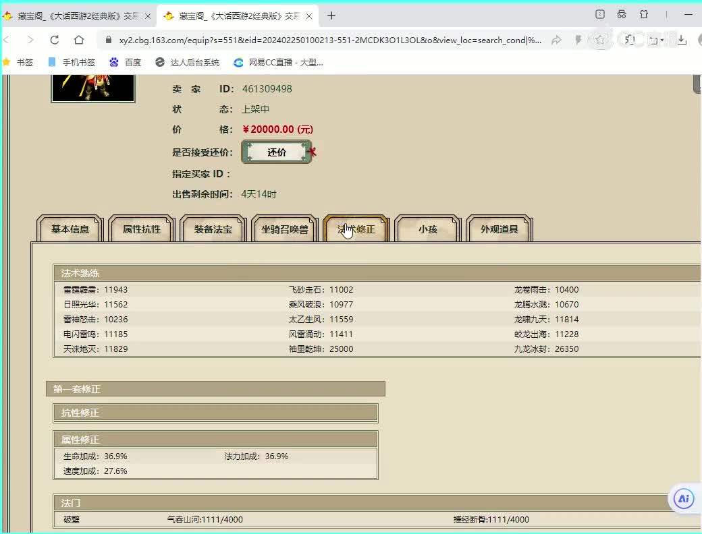
Task: Click the 属性修正 section header
Action: click(x=215, y=440)
